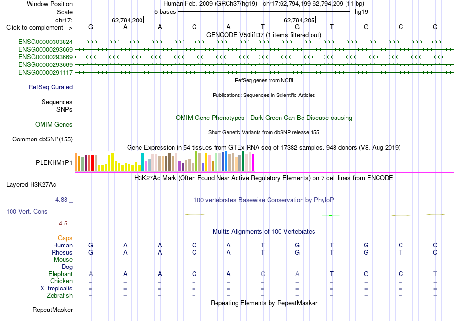This screenshot has height=321, width=454.
Task: Open the Common dbSNP(155) track label
Action: coord(42,139)
